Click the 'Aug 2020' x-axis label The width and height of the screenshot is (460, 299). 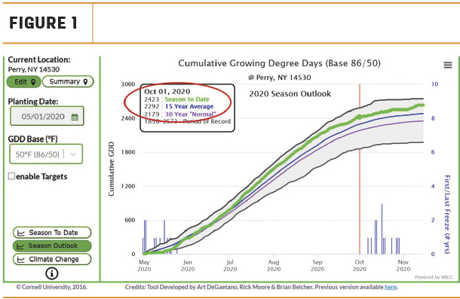click(274, 266)
